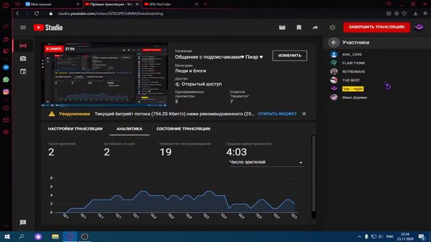Open Messenger in the Opera sidebar
The height and width of the screenshot is (242, 431).
pyautogui.click(x=6, y=67)
